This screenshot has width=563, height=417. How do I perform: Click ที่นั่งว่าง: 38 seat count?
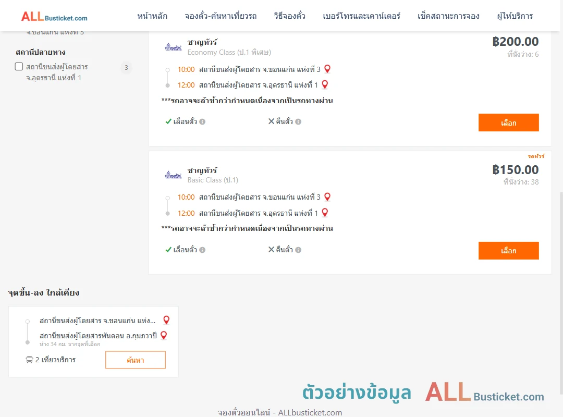click(x=521, y=182)
